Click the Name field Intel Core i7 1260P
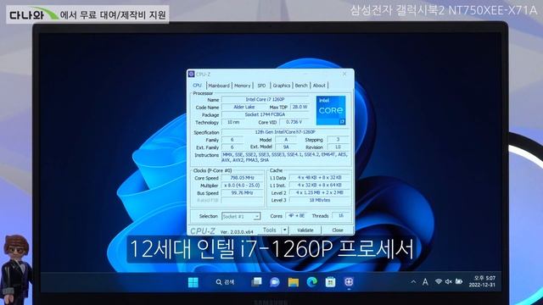The width and height of the screenshot is (543, 305). pyautogui.click(x=265, y=100)
